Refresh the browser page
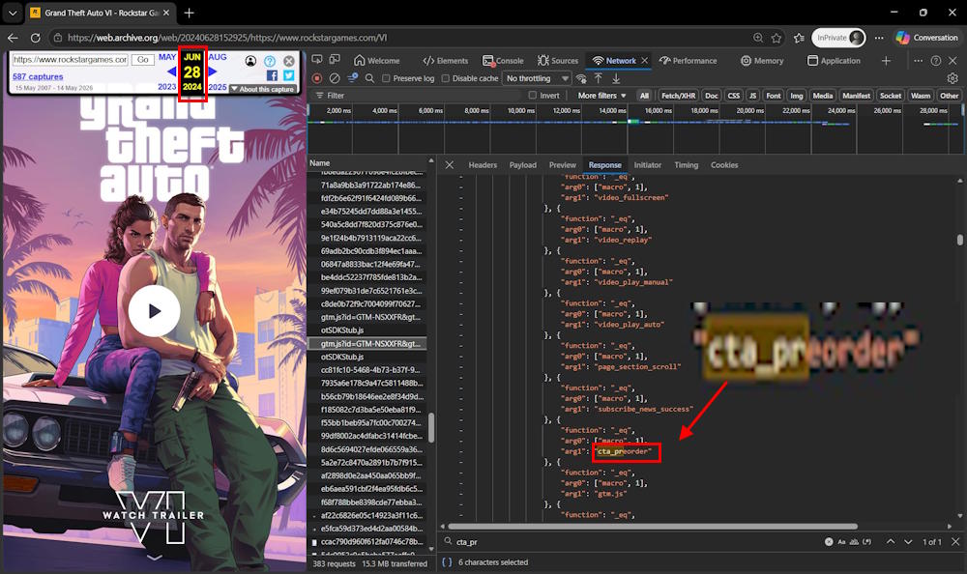This screenshot has width=967, height=574. (36, 38)
